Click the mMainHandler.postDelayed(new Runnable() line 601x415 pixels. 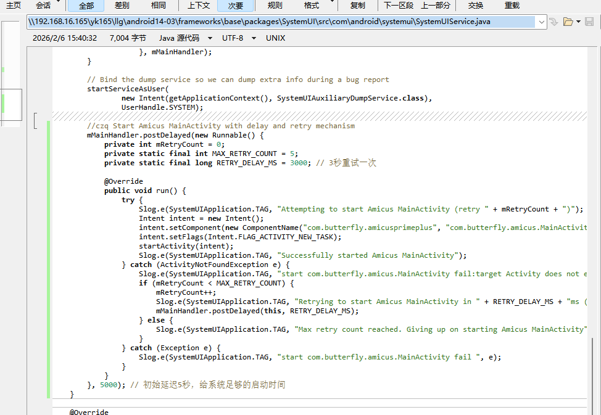(x=175, y=135)
